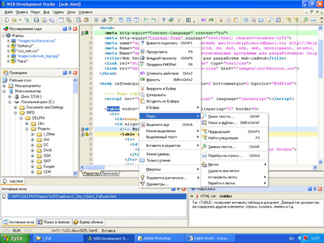Image resolution: width=324 pixels, height=243 pixels.
Task: Switch to the Редактор editor tab
Action: click(x=91, y=173)
